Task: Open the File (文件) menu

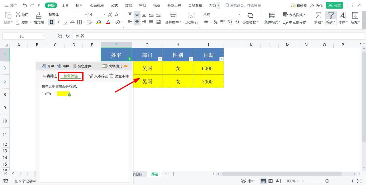Action: tap(11, 5)
